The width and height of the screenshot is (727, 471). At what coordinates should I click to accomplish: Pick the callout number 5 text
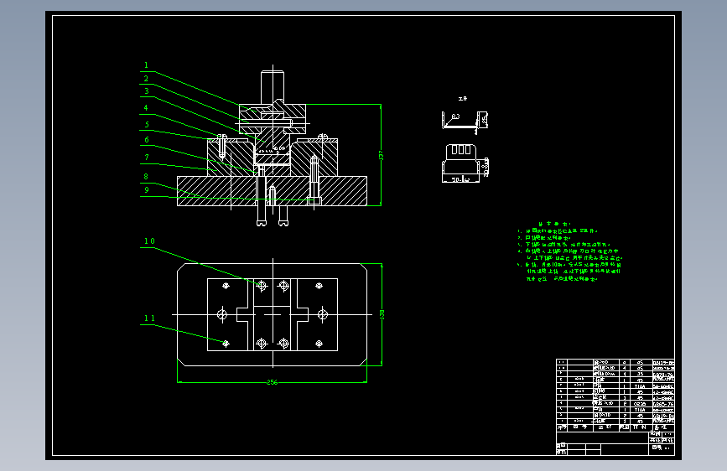147,125
